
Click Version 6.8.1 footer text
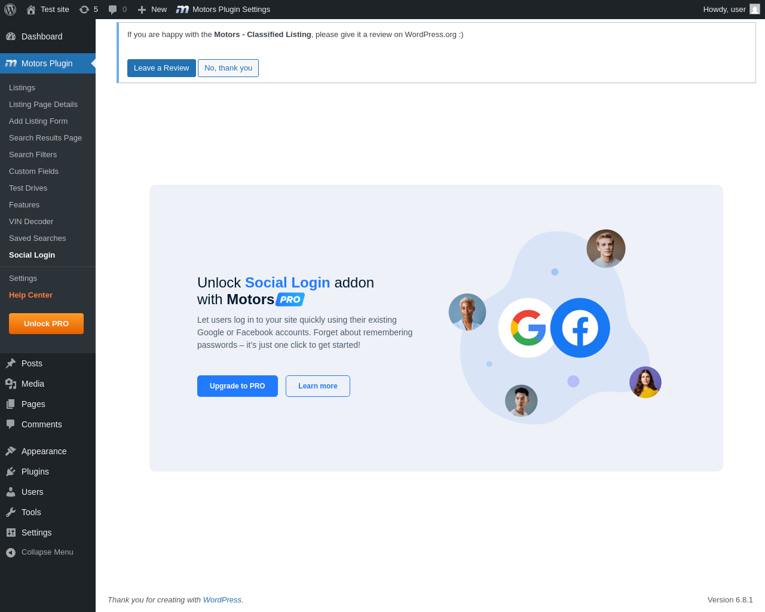click(730, 600)
